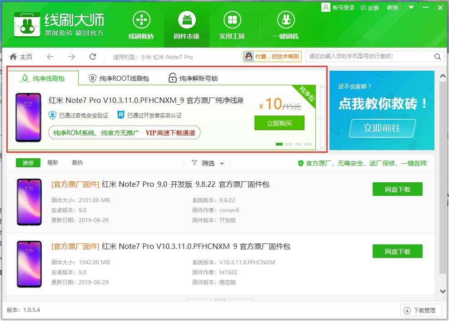
Task: Open the 线刷救砖 section
Action: coord(141,26)
